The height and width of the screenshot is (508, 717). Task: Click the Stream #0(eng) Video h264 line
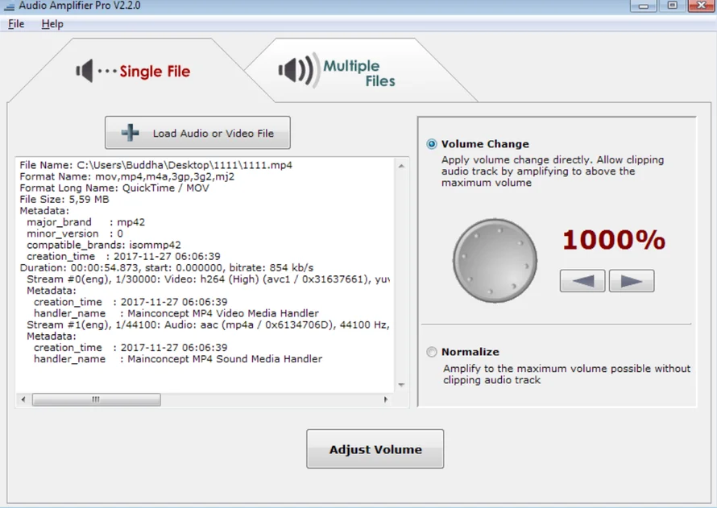click(x=208, y=279)
